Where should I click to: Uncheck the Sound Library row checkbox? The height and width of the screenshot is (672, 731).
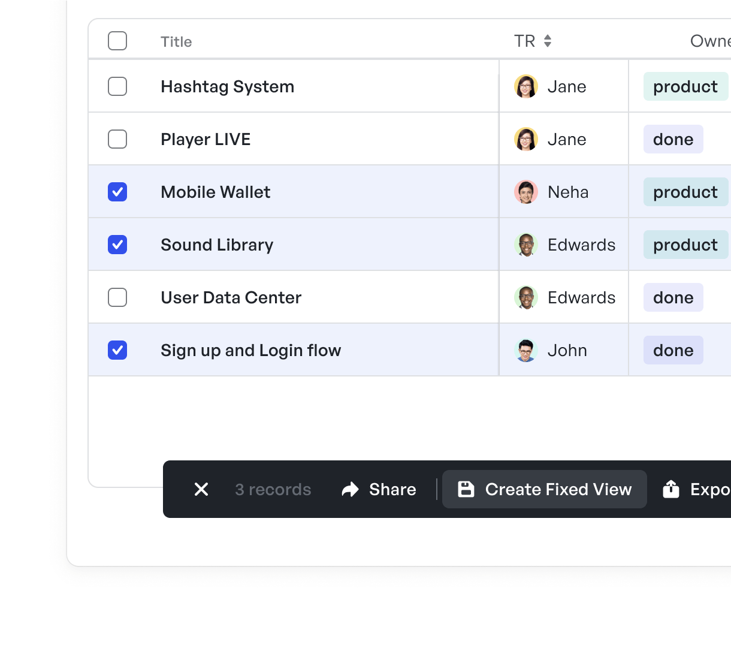[117, 245]
